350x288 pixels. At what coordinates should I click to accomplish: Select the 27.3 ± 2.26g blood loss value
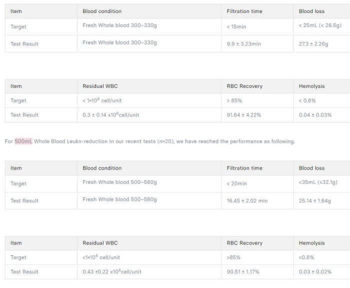(313, 44)
